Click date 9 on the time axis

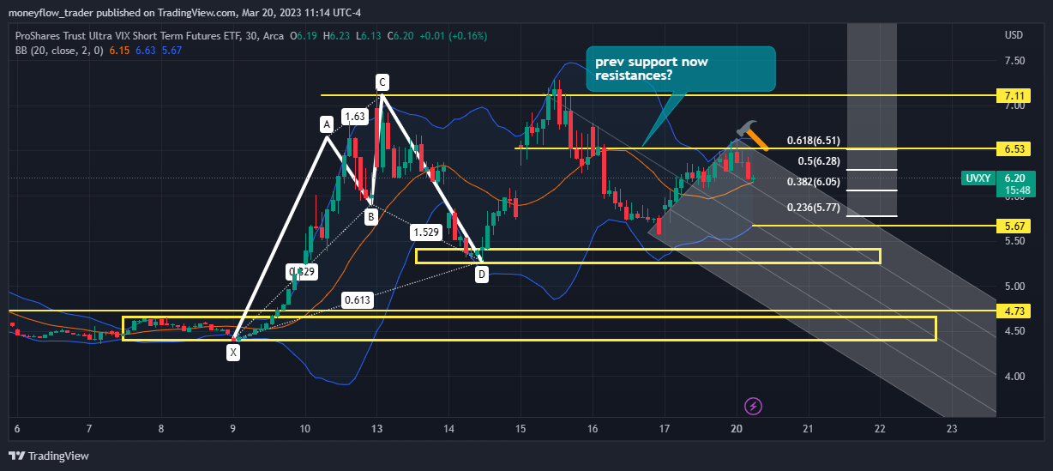[233, 427]
